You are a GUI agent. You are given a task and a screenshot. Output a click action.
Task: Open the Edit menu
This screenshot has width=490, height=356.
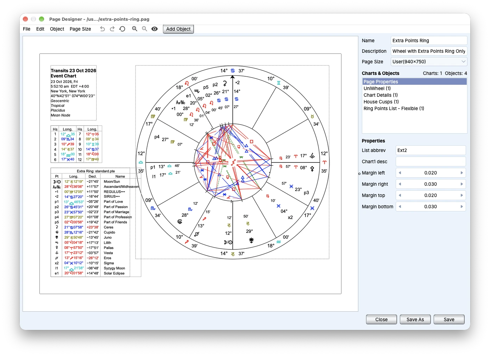point(40,29)
